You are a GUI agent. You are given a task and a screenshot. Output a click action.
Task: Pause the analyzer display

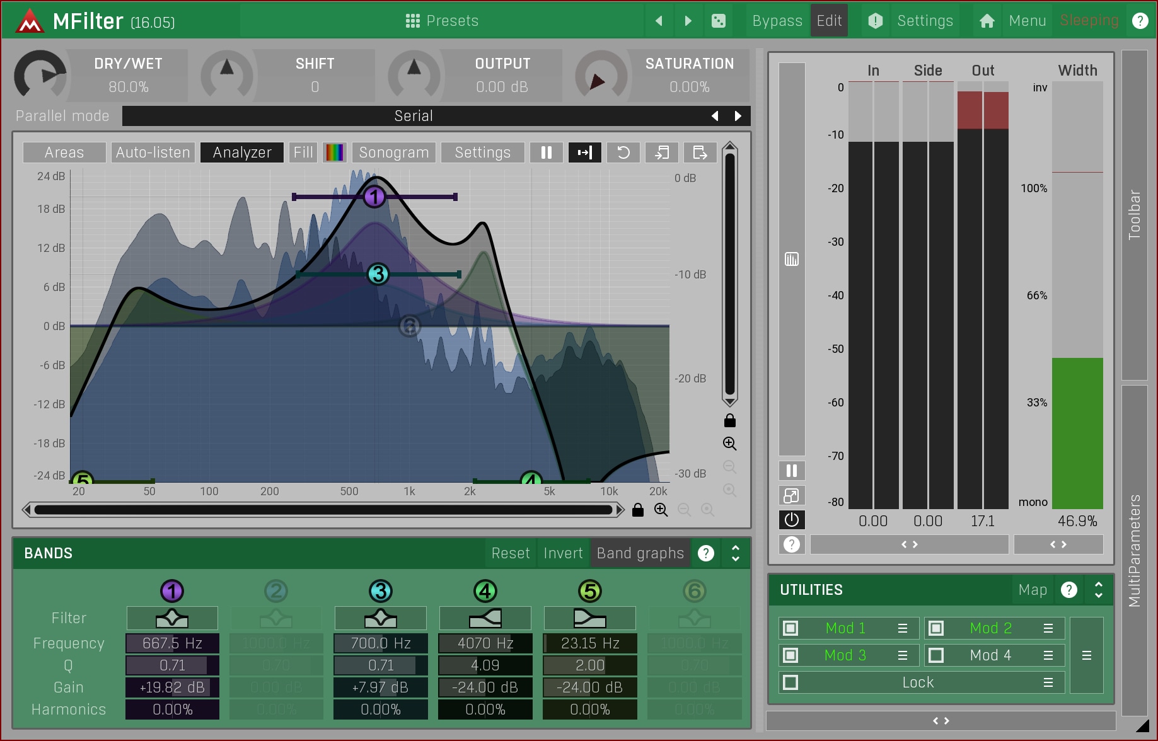coord(547,152)
